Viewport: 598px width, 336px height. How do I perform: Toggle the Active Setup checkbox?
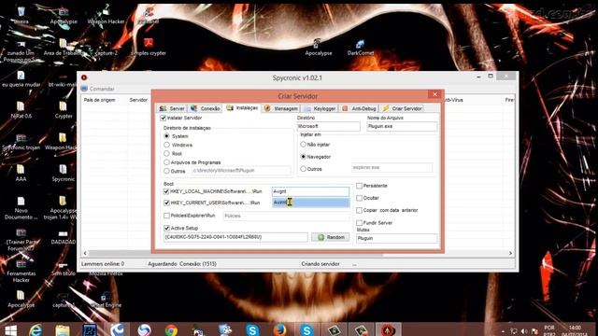[166, 228]
